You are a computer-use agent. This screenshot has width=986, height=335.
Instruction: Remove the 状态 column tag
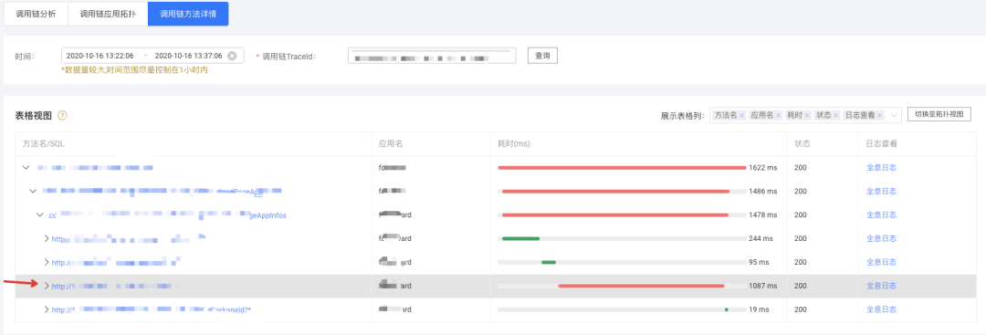[835, 116]
